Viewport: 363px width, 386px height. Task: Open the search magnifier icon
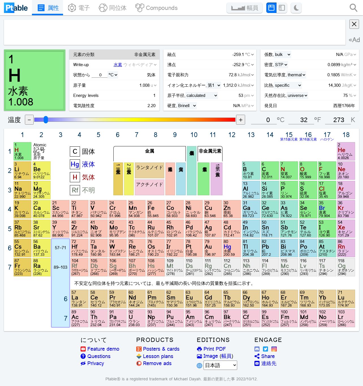(x=353, y=8)
